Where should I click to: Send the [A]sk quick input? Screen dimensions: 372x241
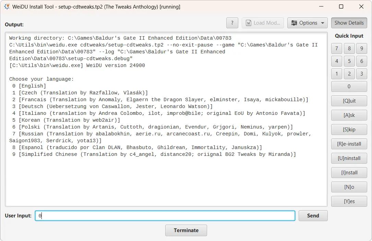(349, 115)
